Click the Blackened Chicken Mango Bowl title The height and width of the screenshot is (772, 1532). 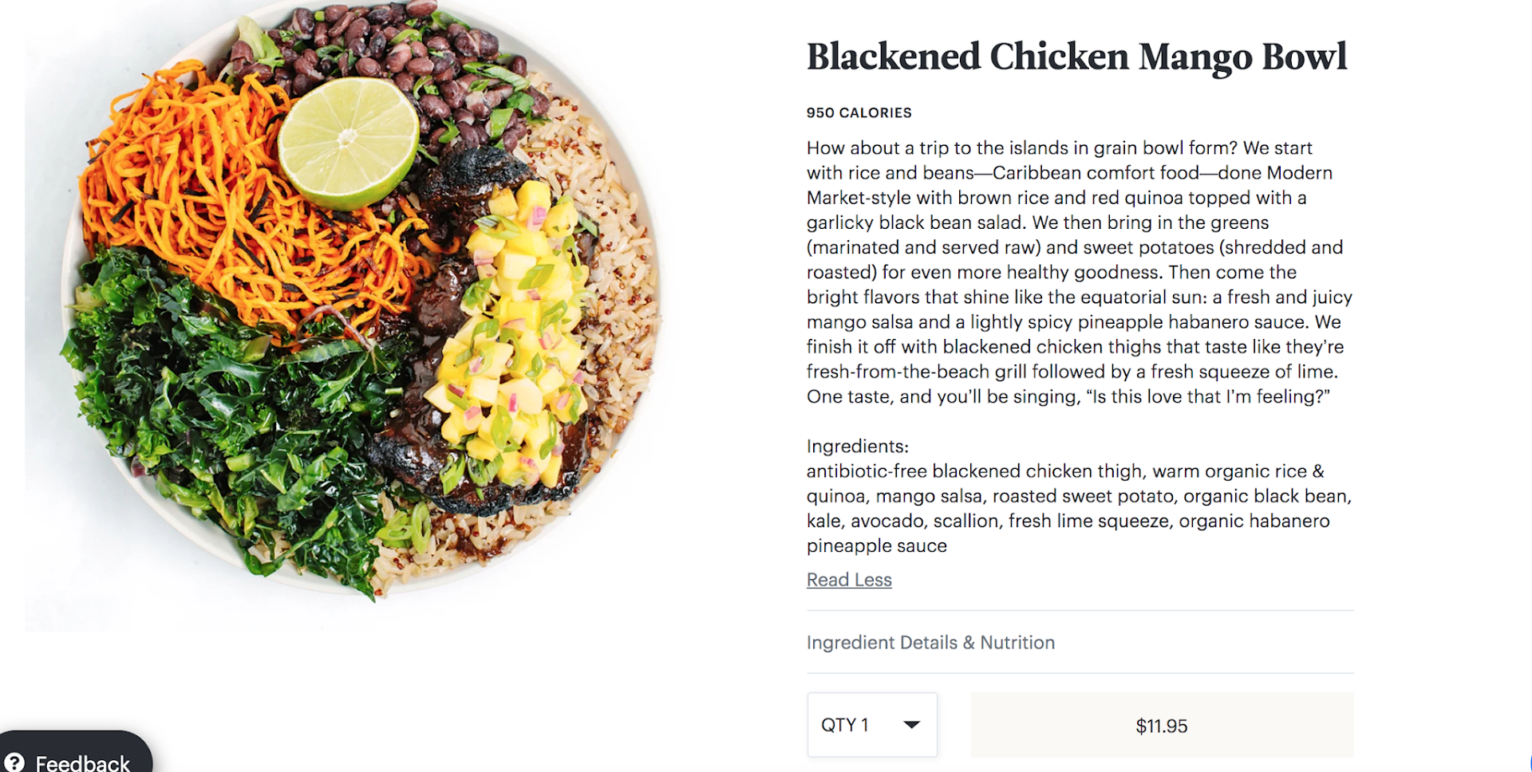pyautogui.click(x=1076, y=57)
